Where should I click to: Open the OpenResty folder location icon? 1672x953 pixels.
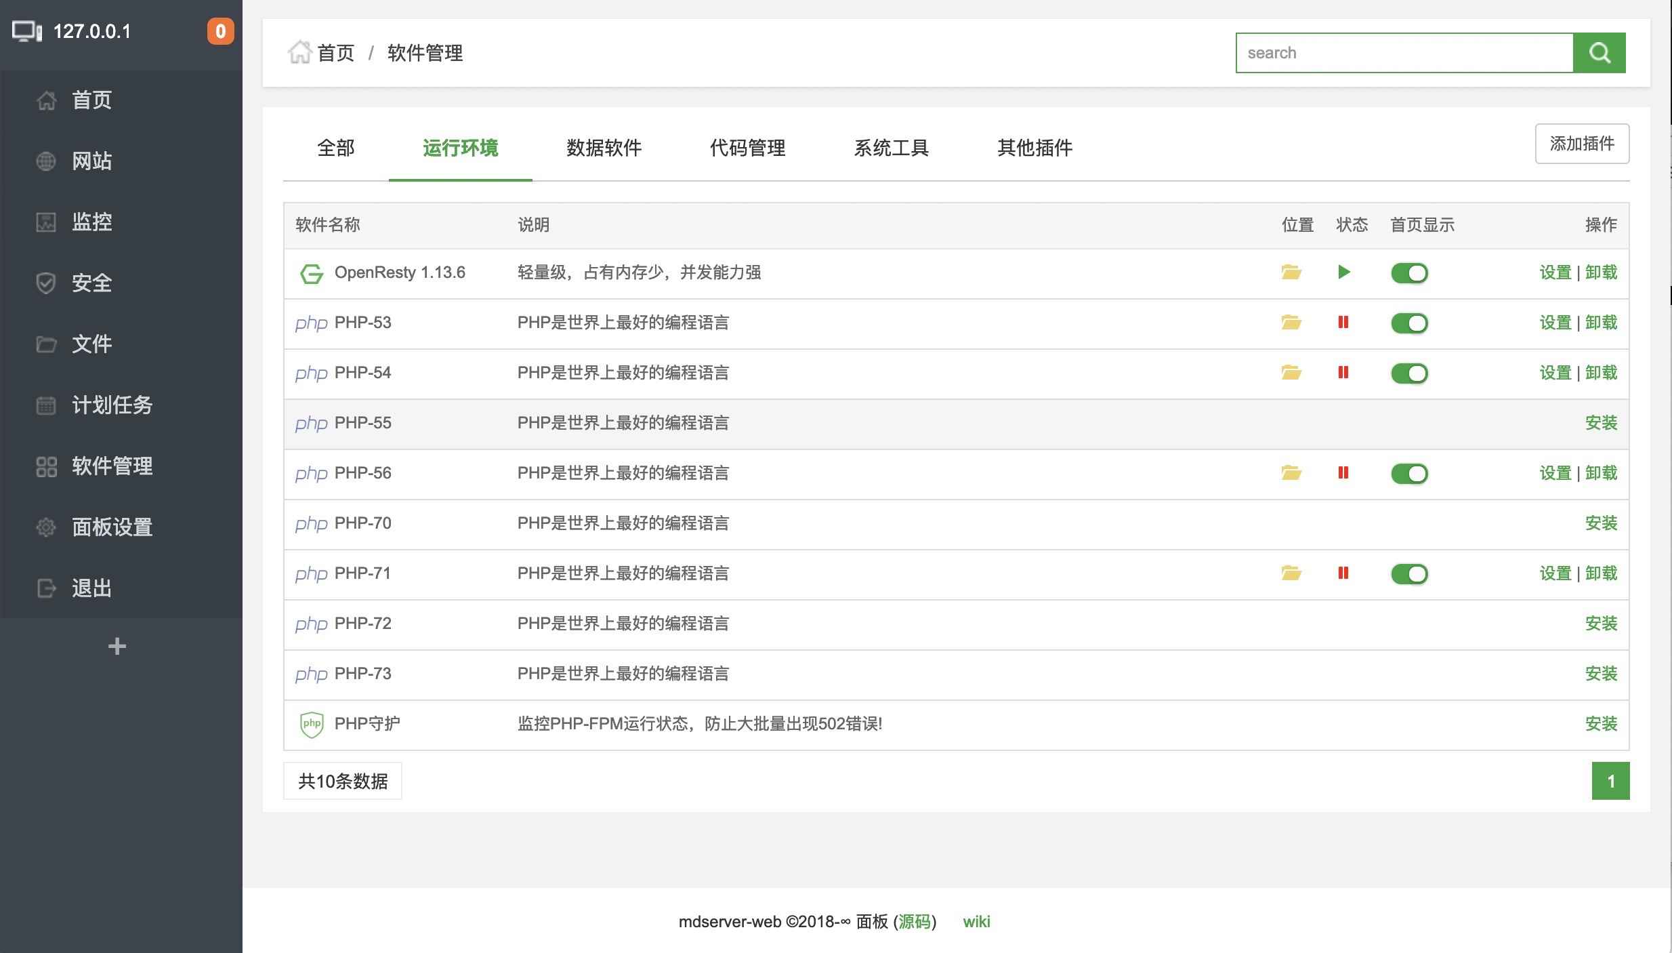click(1291, 272)
